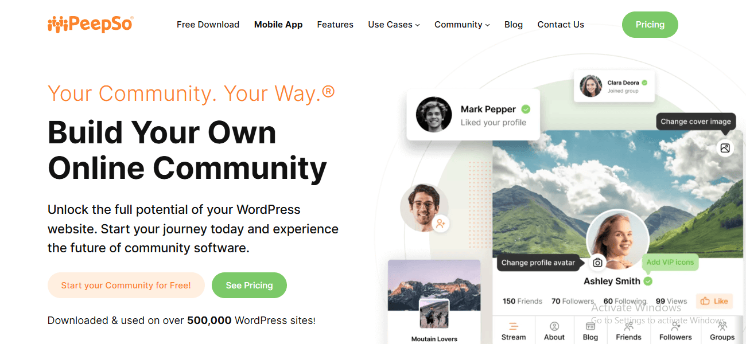Open the Friends tab icon
The height and width of the screenshot is (344, 746).
click(629, 326)
